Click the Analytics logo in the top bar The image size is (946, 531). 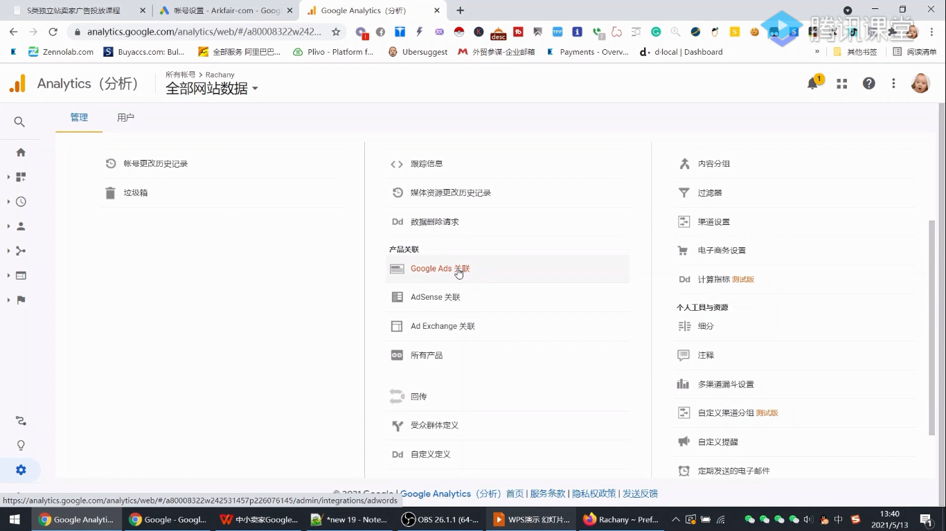pos(17,83)
